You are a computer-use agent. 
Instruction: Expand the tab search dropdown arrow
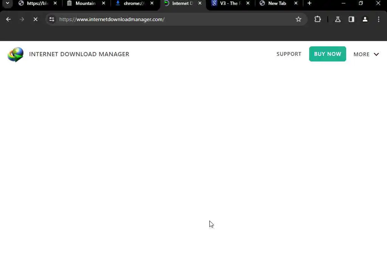(8, 3)
